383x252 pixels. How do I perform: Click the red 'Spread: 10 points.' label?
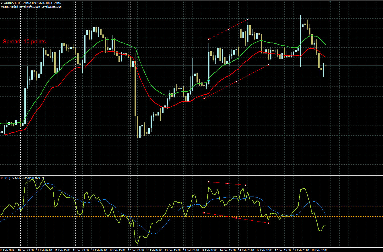coord(24,42)
